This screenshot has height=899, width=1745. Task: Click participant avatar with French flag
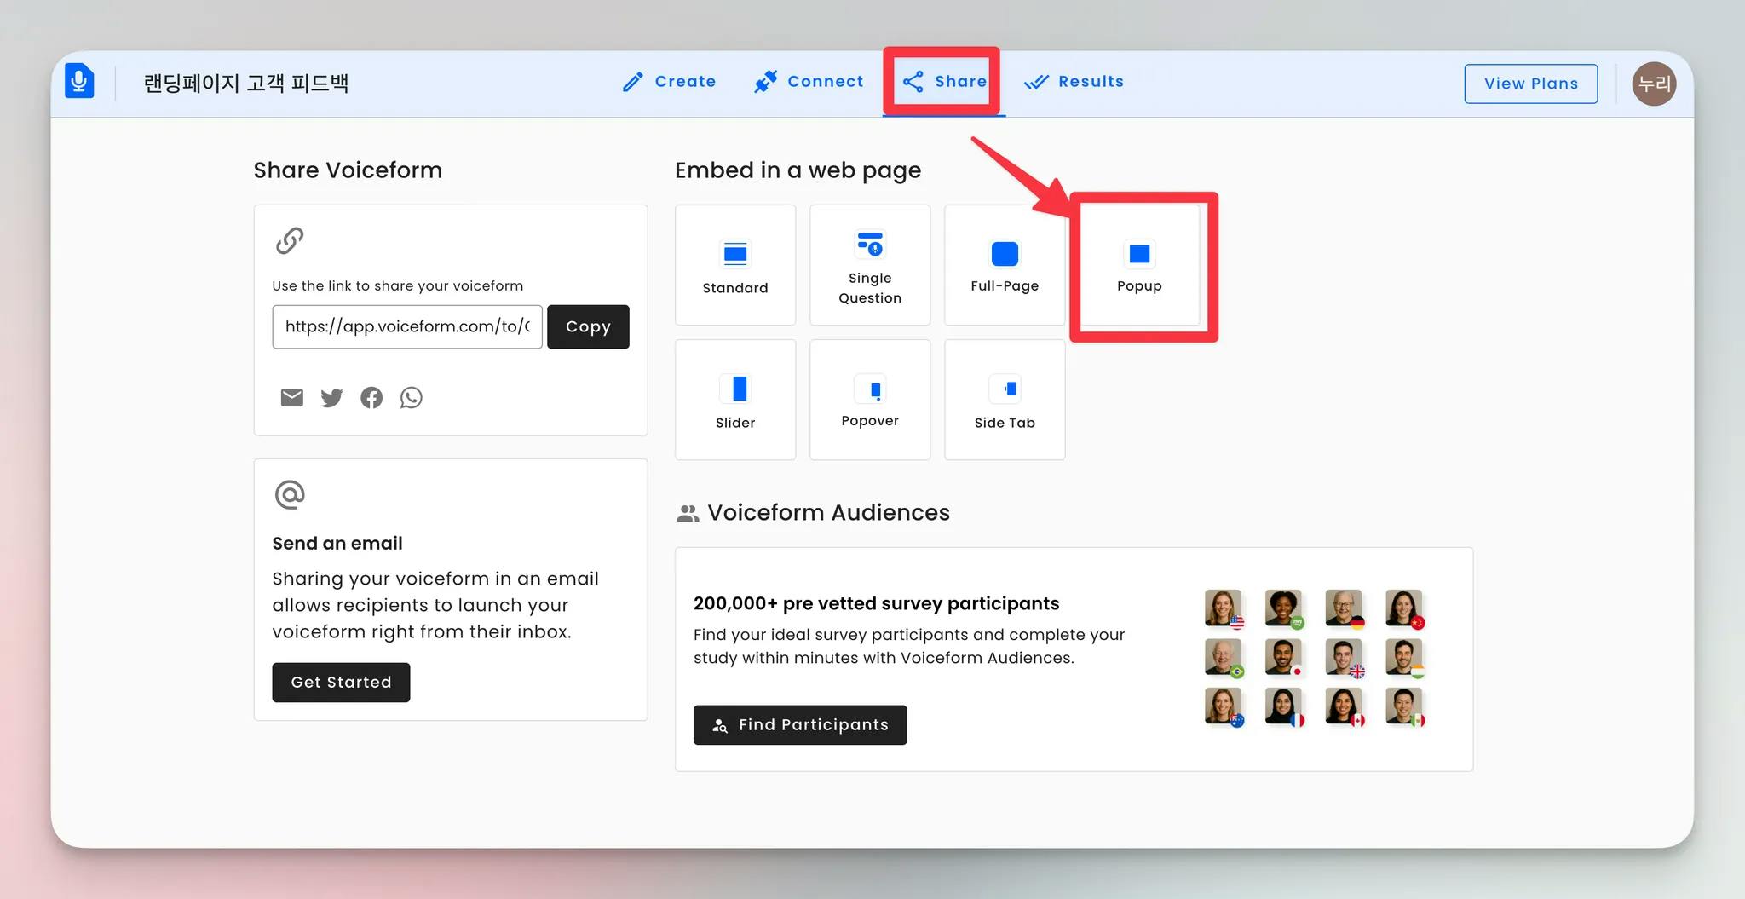click(x=1284, y=707)
